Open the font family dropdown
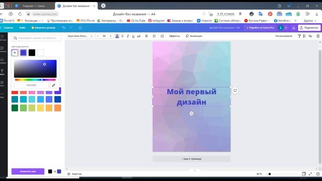This screenshot has height=181, width=322. tap(80, 36)
